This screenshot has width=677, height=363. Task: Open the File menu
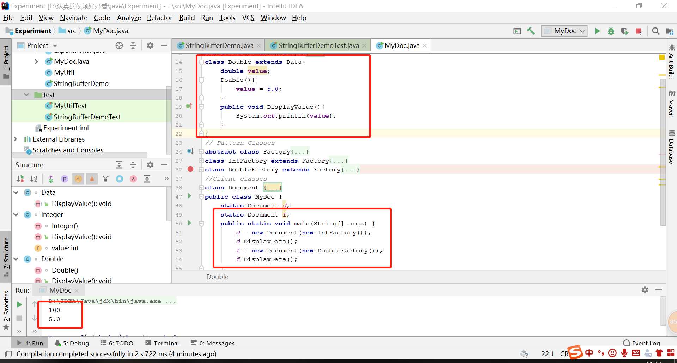[x=8, y=18]
